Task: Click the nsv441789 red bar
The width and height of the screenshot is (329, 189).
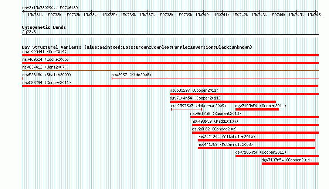Action: (257, 148)
